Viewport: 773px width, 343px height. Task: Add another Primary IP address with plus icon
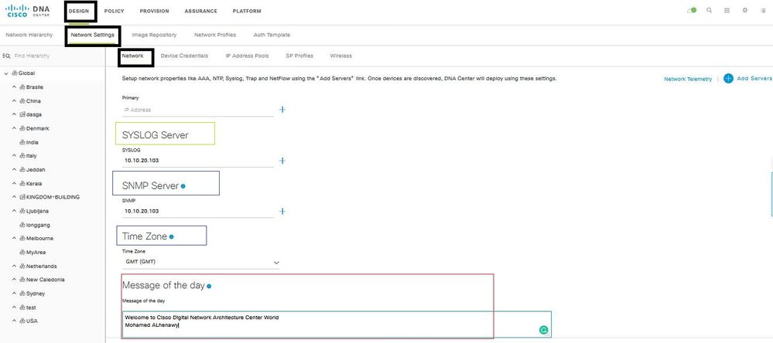coord(282,109)
